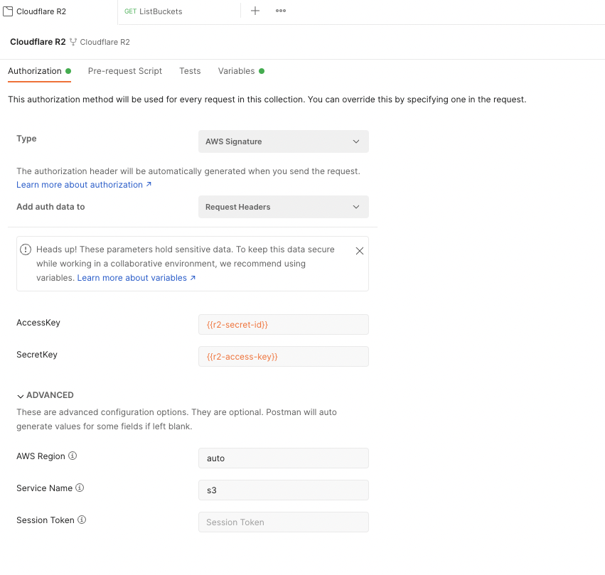The height and width of the screenshot is (575, 605).
Task: Open a new request tab with the plus icon
Action: [x=255, y=11]
